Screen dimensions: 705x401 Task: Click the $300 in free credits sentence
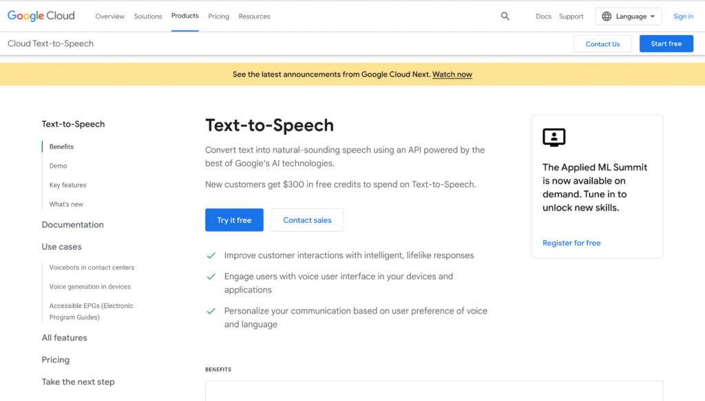pyautogui.click(x=340, y=184)
